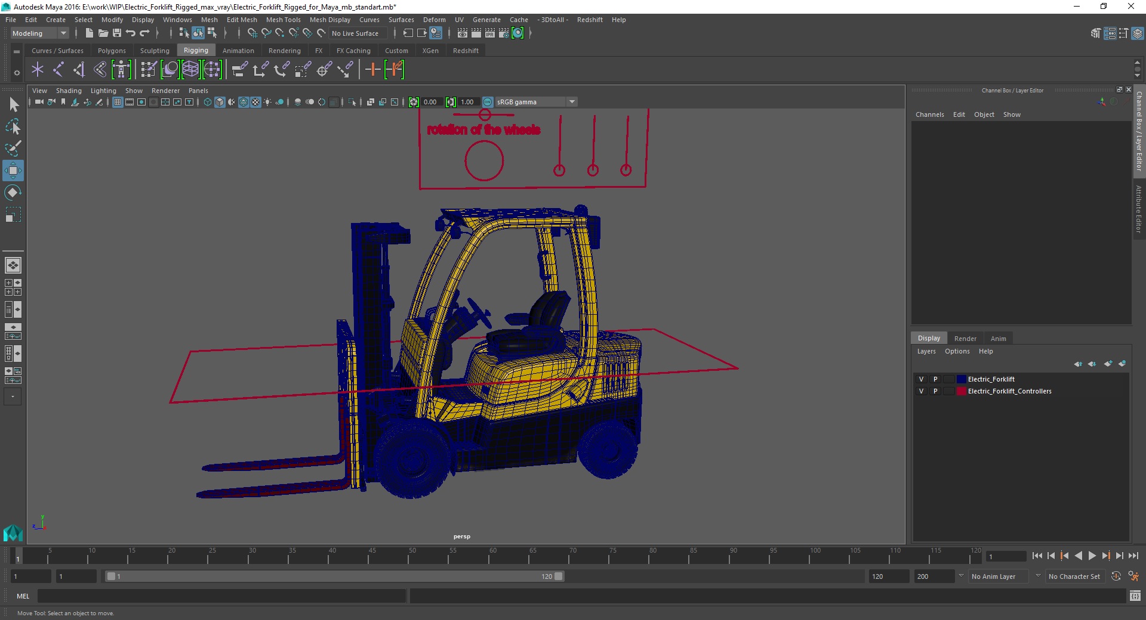
Task: Click the Snap to Grids magnet icon
Action: point(252,33)
